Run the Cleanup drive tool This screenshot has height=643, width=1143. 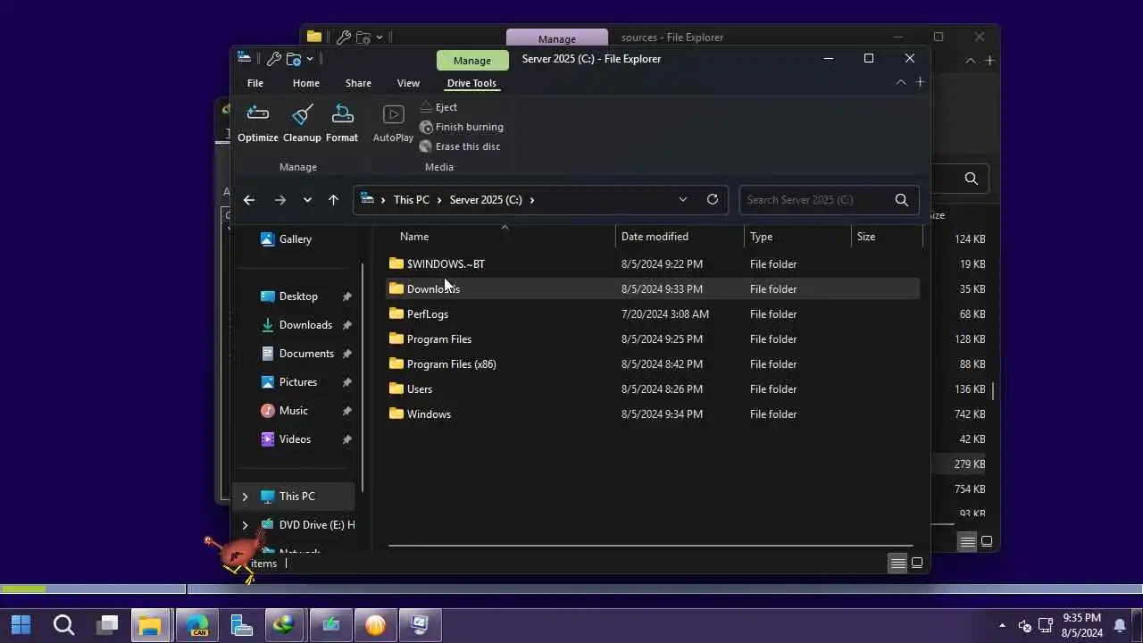pyautogui.click(x=302, y=123)
